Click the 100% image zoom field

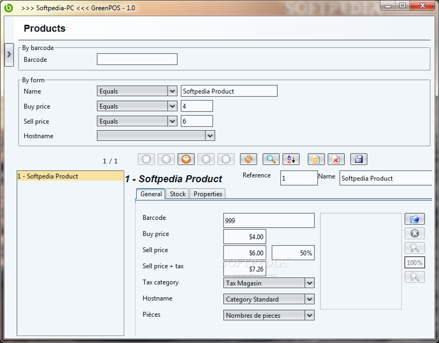[415, 262]
